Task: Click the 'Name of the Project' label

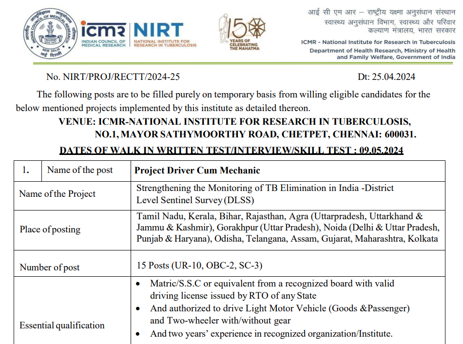Action: click(x=58, y=194)
